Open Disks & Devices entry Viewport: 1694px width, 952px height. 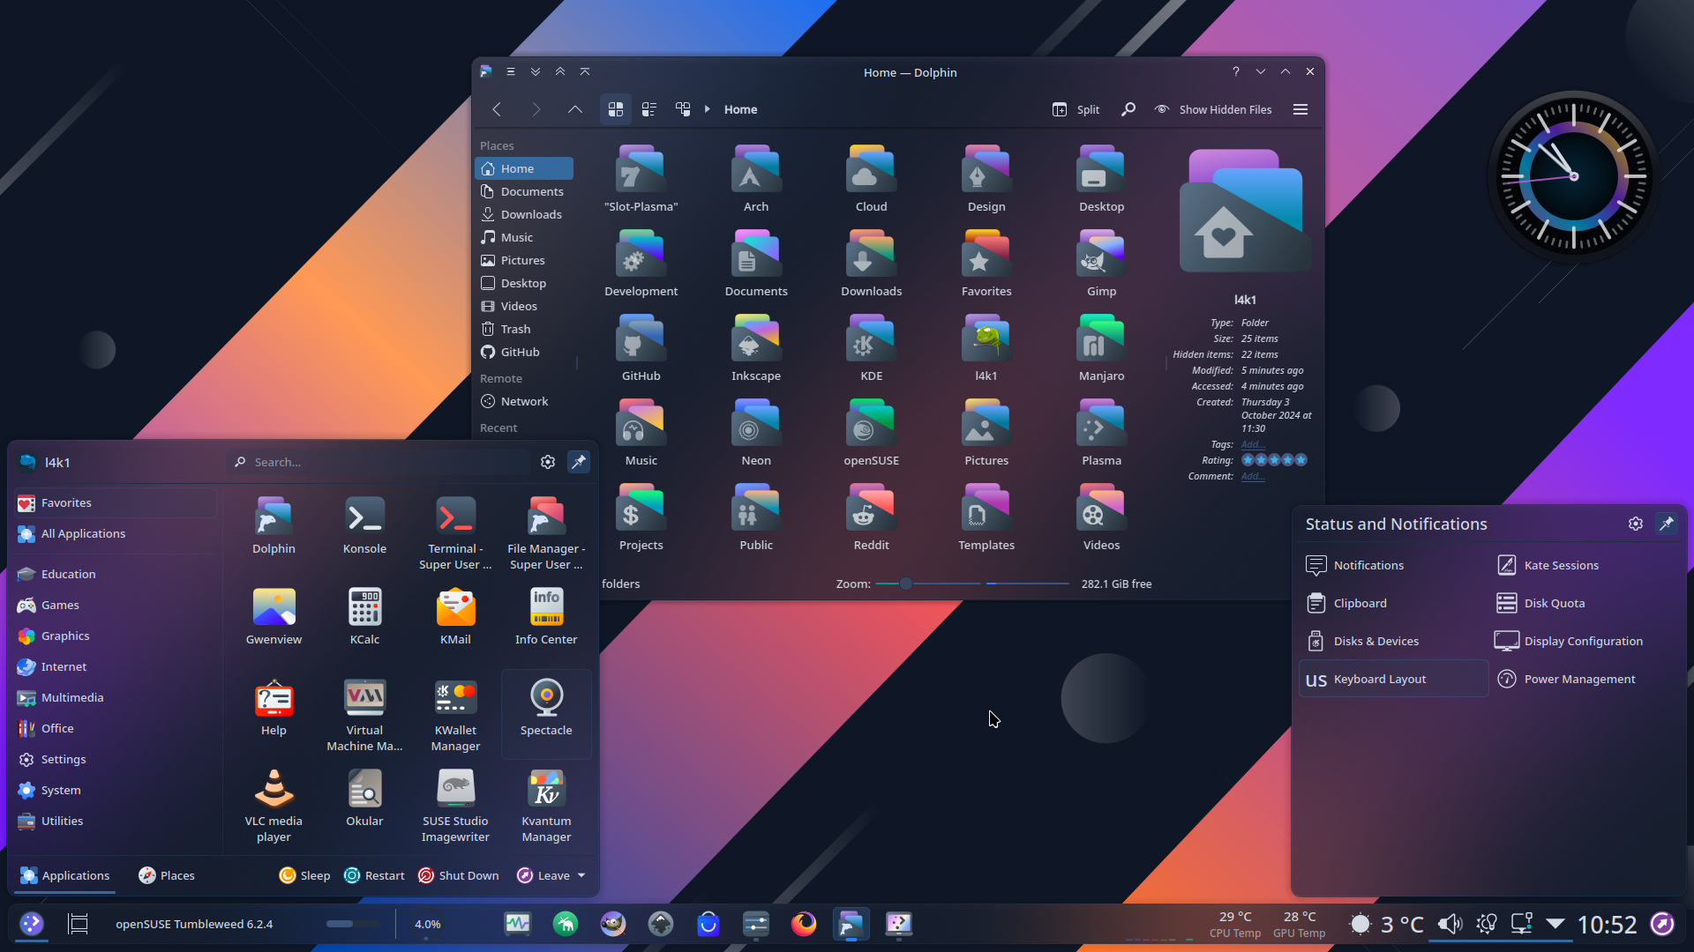(x=1393, y=641)
